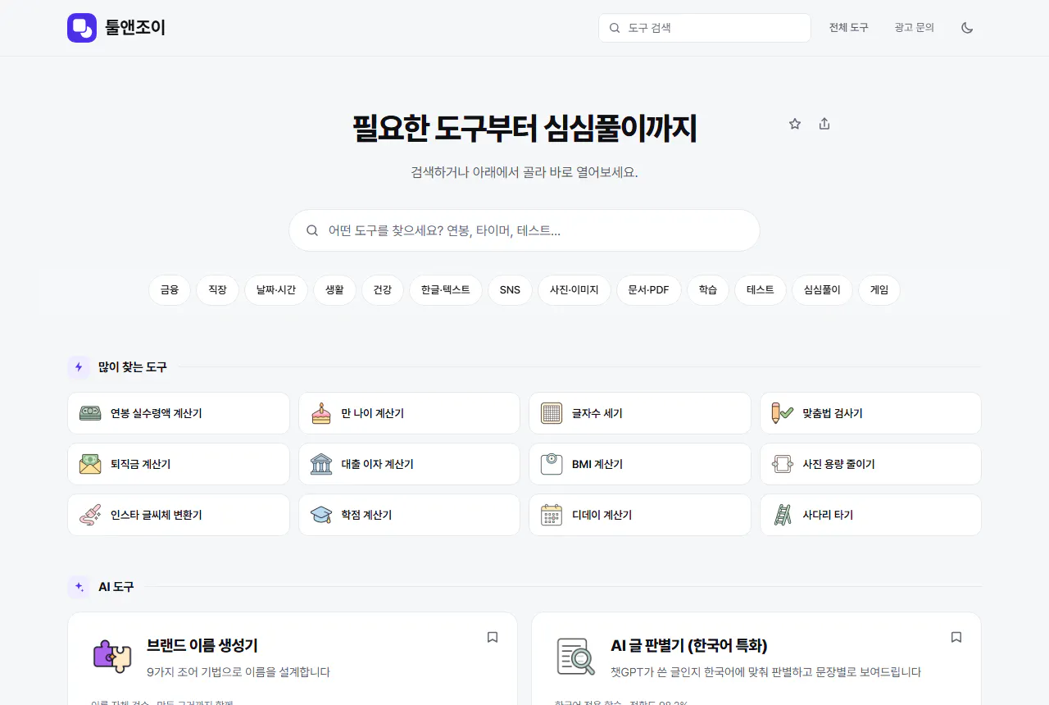
Task: Click the magnifier icon in the header search box
Action: (x=615, y=28)
